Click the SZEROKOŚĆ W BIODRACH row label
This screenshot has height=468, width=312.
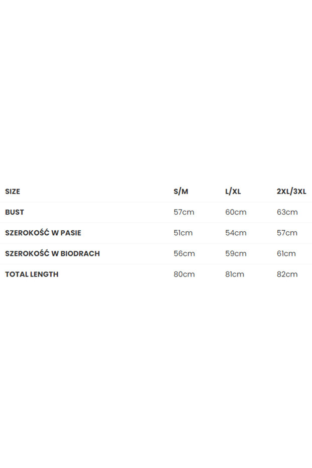(52, 253)
